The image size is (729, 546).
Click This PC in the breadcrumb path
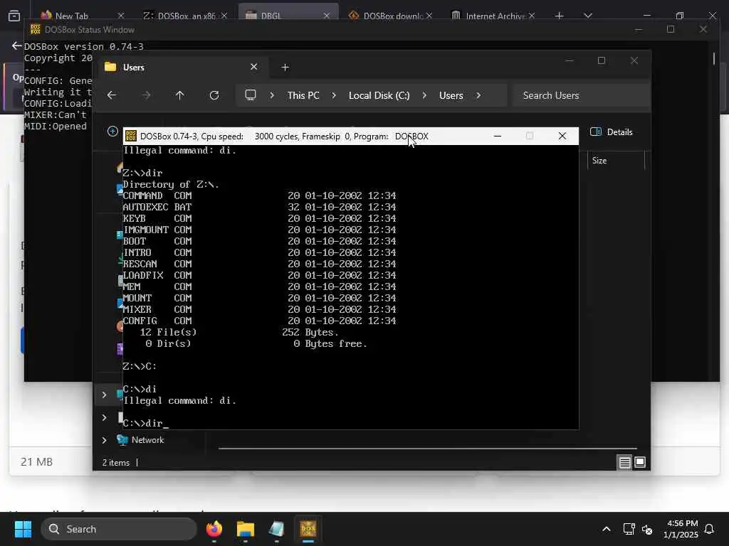click(x=303, y=95)
